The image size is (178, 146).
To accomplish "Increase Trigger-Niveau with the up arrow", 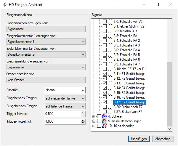I will click(83, 113).
